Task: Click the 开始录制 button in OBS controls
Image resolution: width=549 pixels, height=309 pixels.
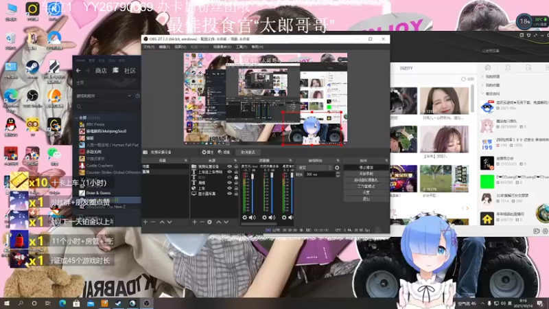Action: (366, 174)
